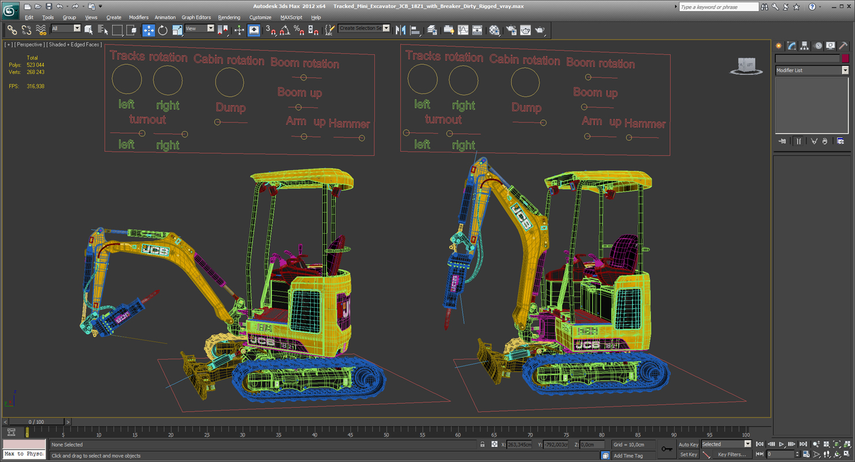Open the Rendering menu
855x462 pixels.
229,17
